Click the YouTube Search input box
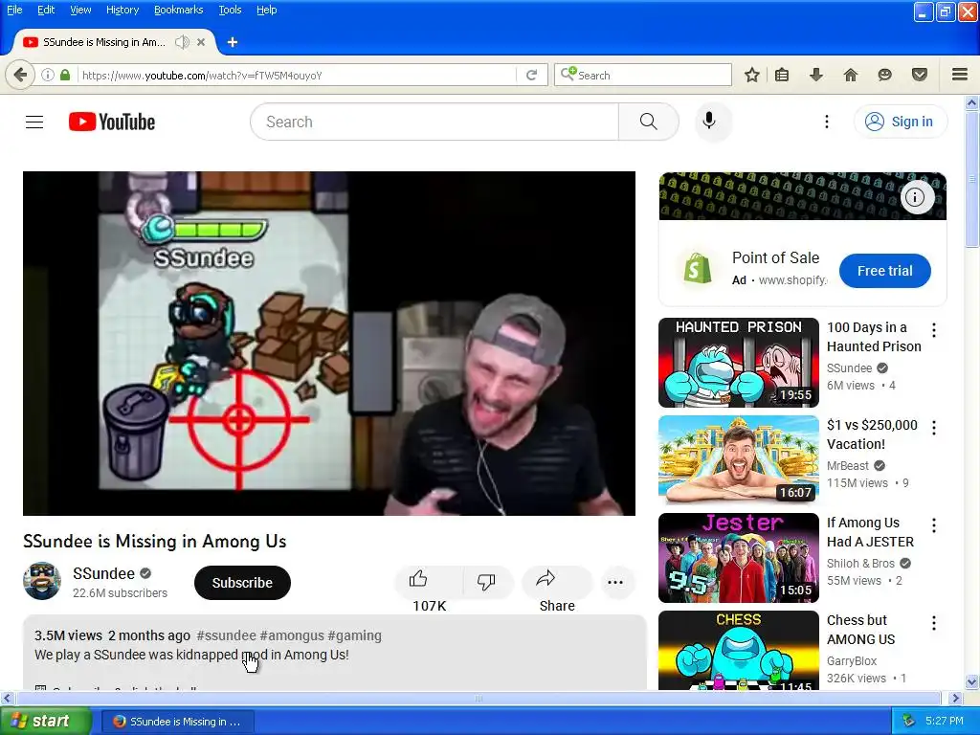 pos(434,122)
